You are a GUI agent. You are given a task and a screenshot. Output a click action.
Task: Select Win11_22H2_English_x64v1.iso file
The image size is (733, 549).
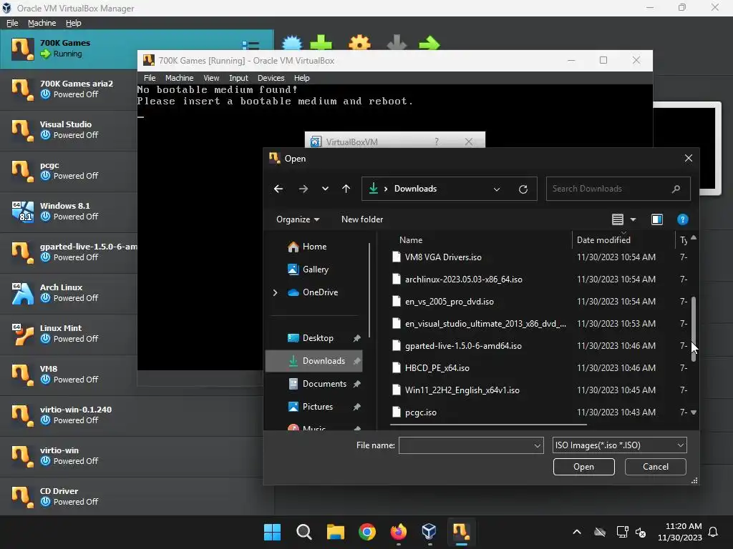click(462, 390)
